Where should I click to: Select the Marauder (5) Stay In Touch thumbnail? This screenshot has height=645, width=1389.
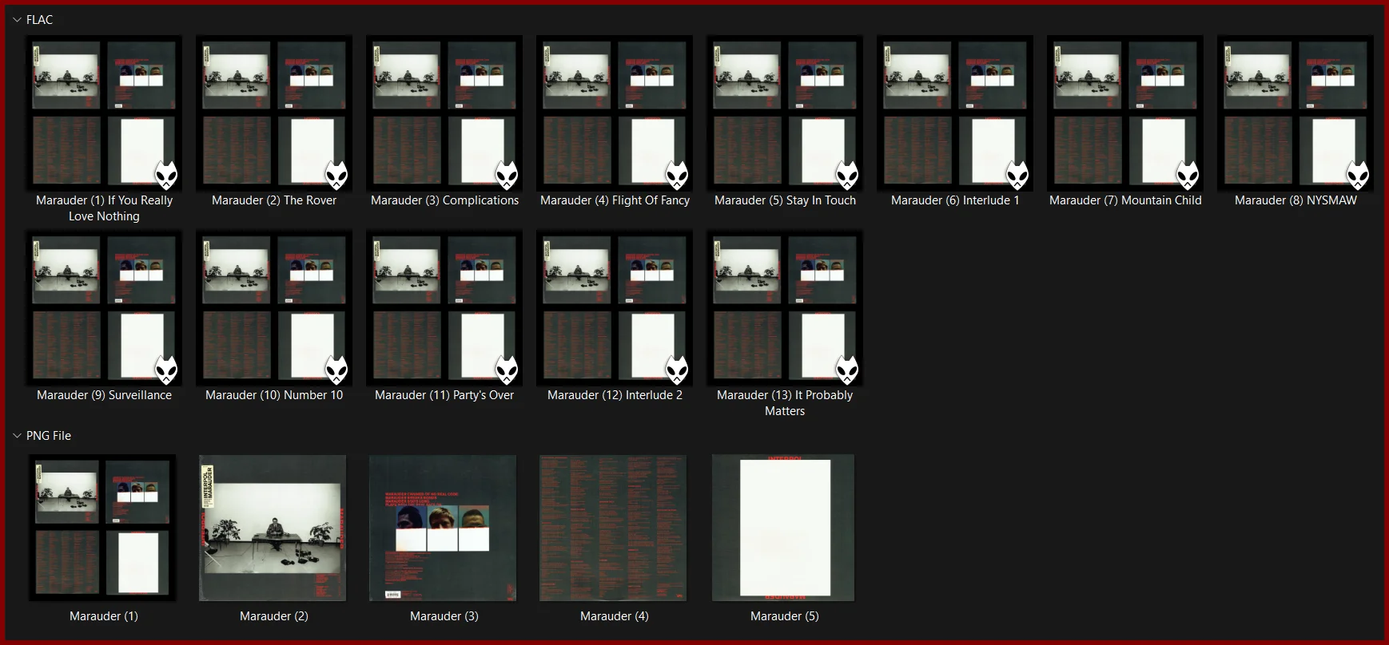785,113
